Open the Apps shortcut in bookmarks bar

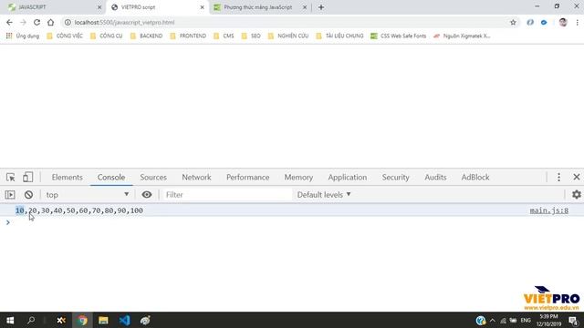click(x=22, y=36)
